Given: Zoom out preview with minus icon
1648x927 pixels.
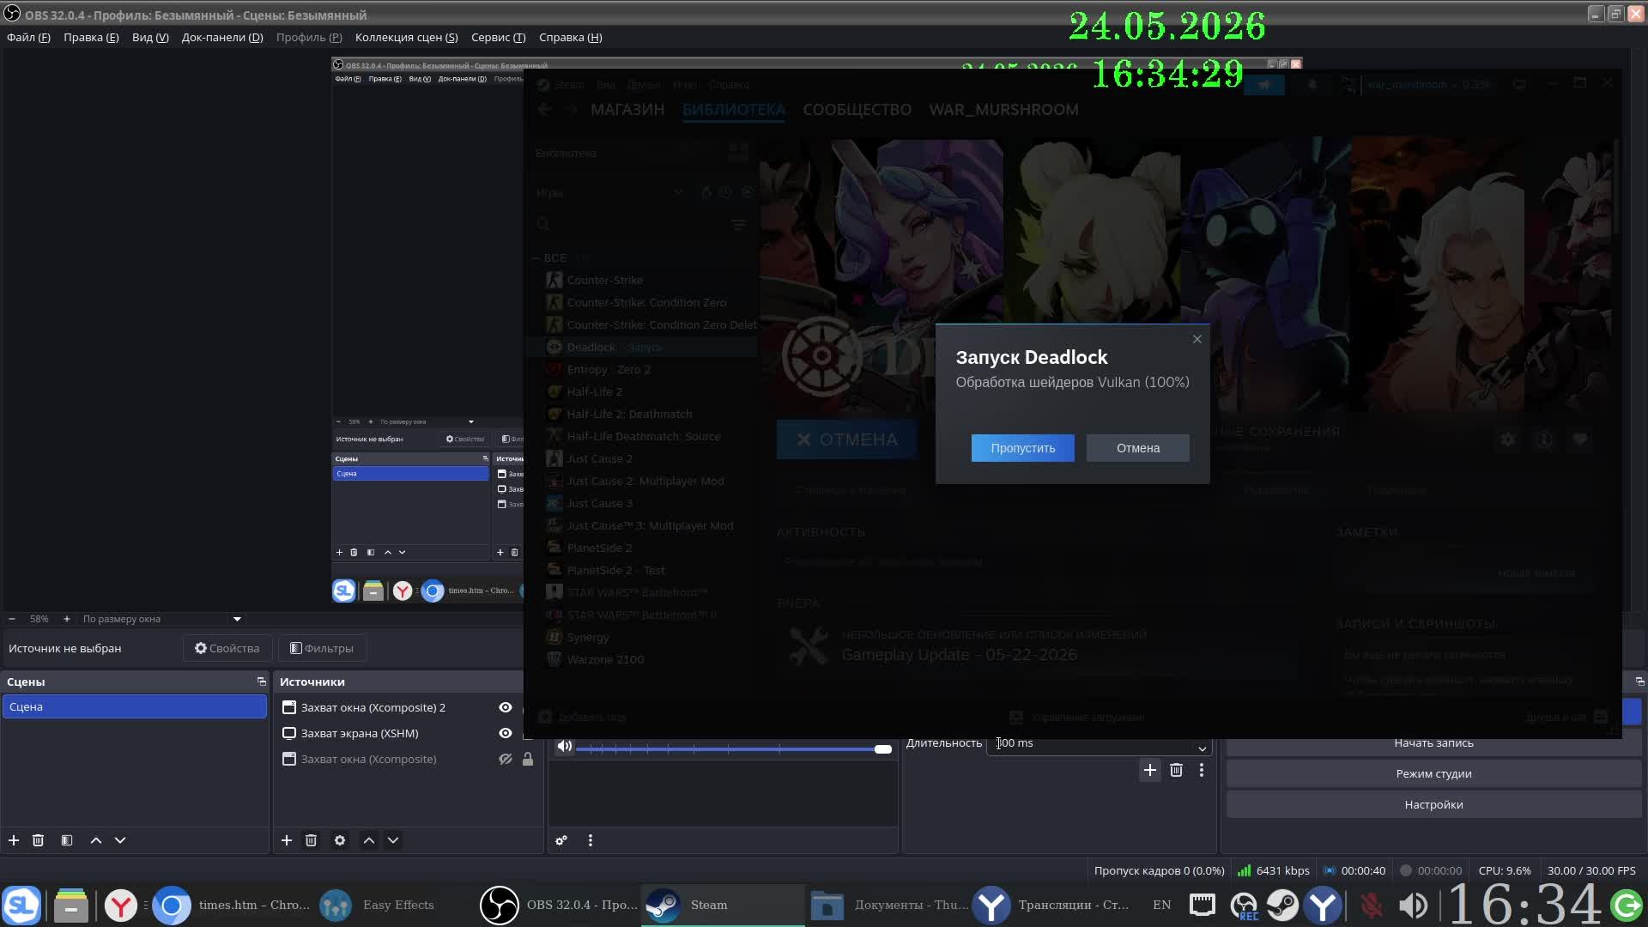Looking at the screenshot, I should pyautogui.click(x=12, y=619).
